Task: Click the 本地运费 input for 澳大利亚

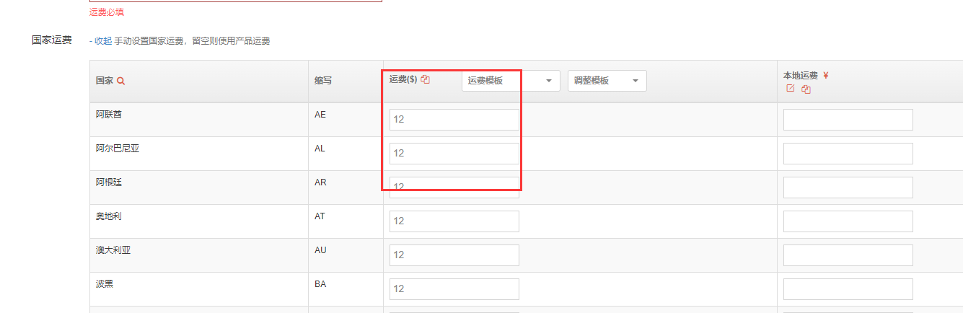Action: 848,255
